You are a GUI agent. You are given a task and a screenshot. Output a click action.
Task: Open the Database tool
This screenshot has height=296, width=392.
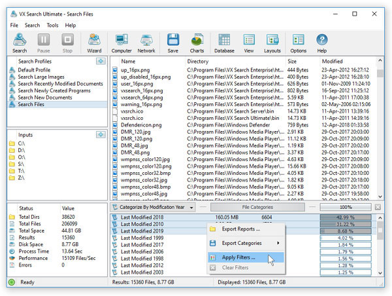224,43
